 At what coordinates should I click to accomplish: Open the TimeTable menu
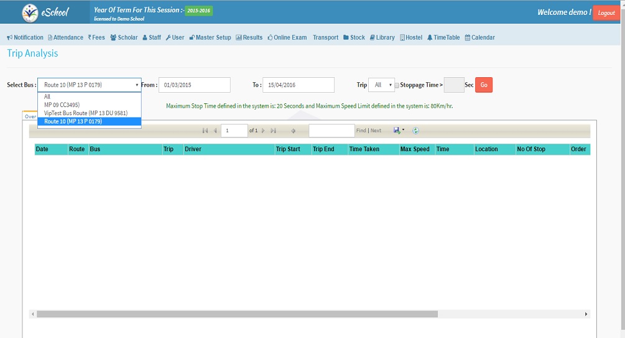(443, 37)
